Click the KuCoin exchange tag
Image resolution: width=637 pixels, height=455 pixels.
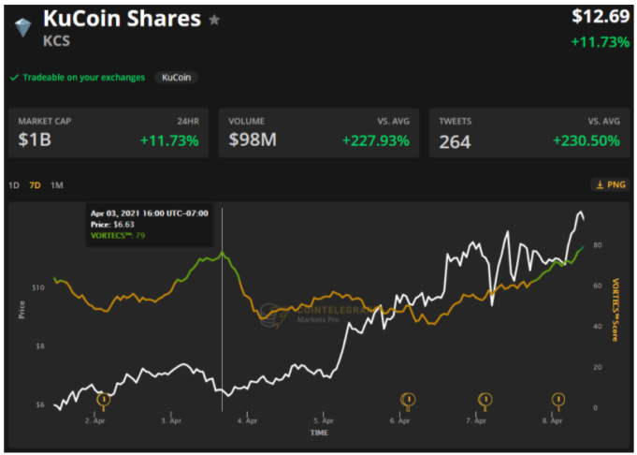click(x=176, y=78)
